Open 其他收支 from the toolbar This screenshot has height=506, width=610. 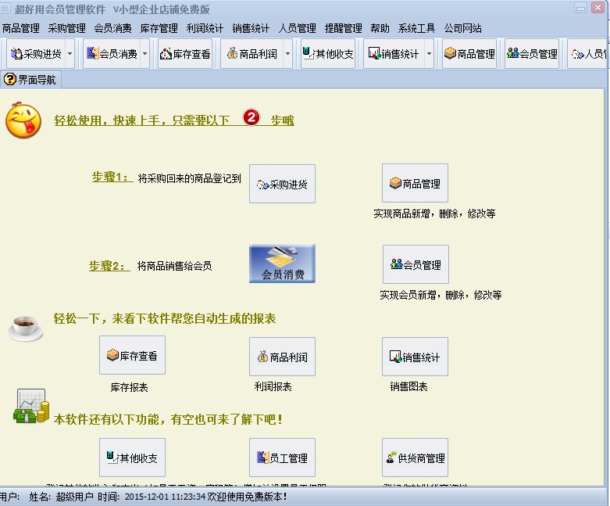click(x=328, y=54)
